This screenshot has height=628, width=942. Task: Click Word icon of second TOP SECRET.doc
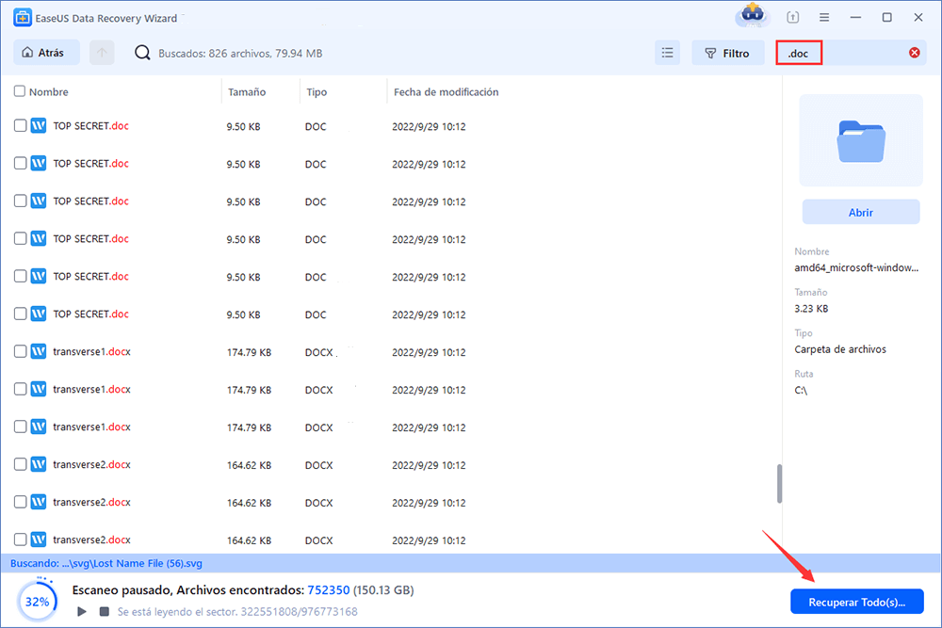[x=39, y=163]
